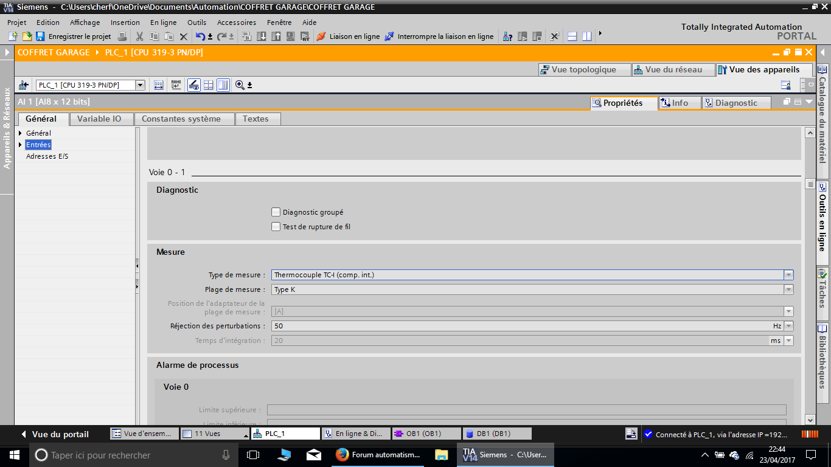Image resolution: width=831 pixels, height=467 pixels.
Task: Click Vue du portail button
Action: pos(55,434)
